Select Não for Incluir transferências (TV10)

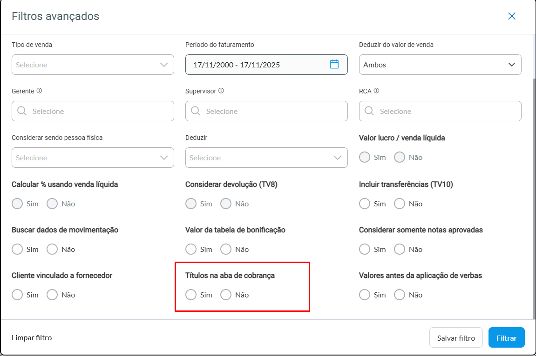click(400, 204)
